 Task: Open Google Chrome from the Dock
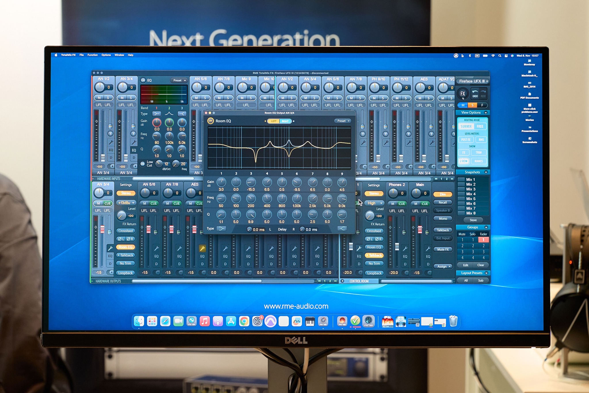244,321
